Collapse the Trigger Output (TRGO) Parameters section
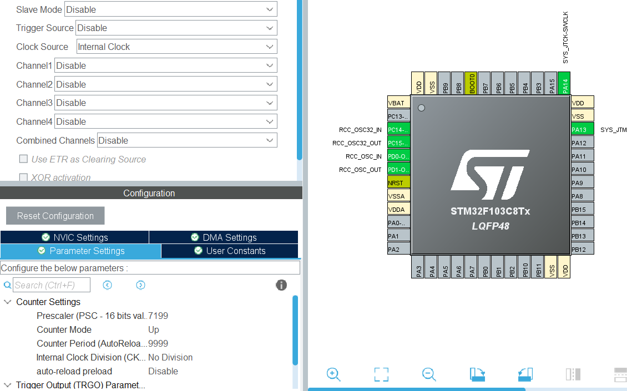The width and height of the screenshot is (627, 391). click(7, 385)
